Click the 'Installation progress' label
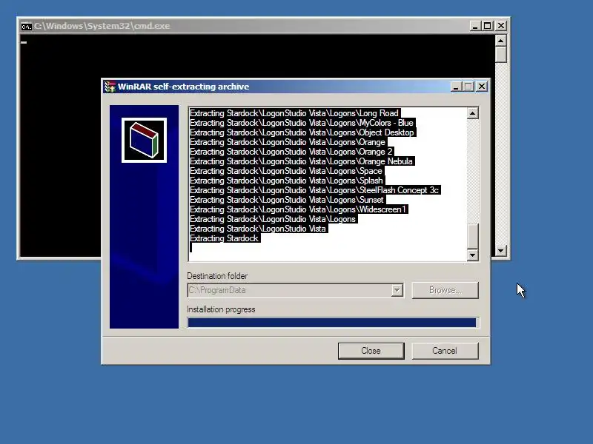593x444 pixels. tap(221, 309)
